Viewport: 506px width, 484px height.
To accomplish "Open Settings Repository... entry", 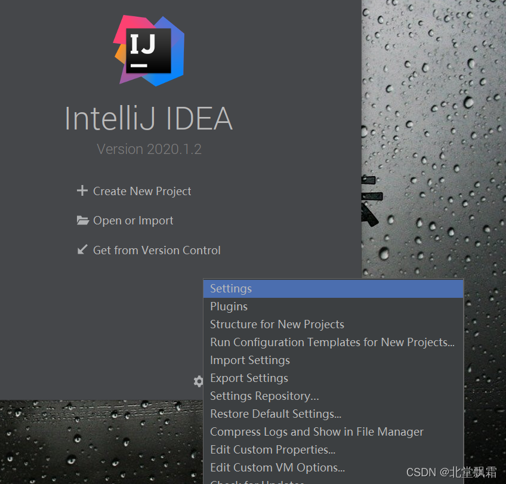I will (334, 396).
